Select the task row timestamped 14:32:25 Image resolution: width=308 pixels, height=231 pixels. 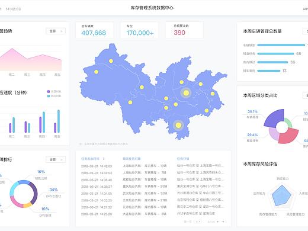153,200
